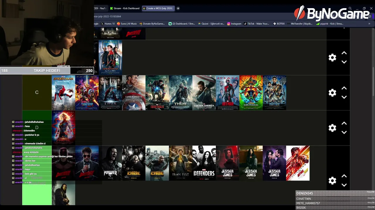Image resolution: width=375 pixels, height=210 pixels.
Task: Select the Create a MCU tab
Action: click(x=158, y=8)
